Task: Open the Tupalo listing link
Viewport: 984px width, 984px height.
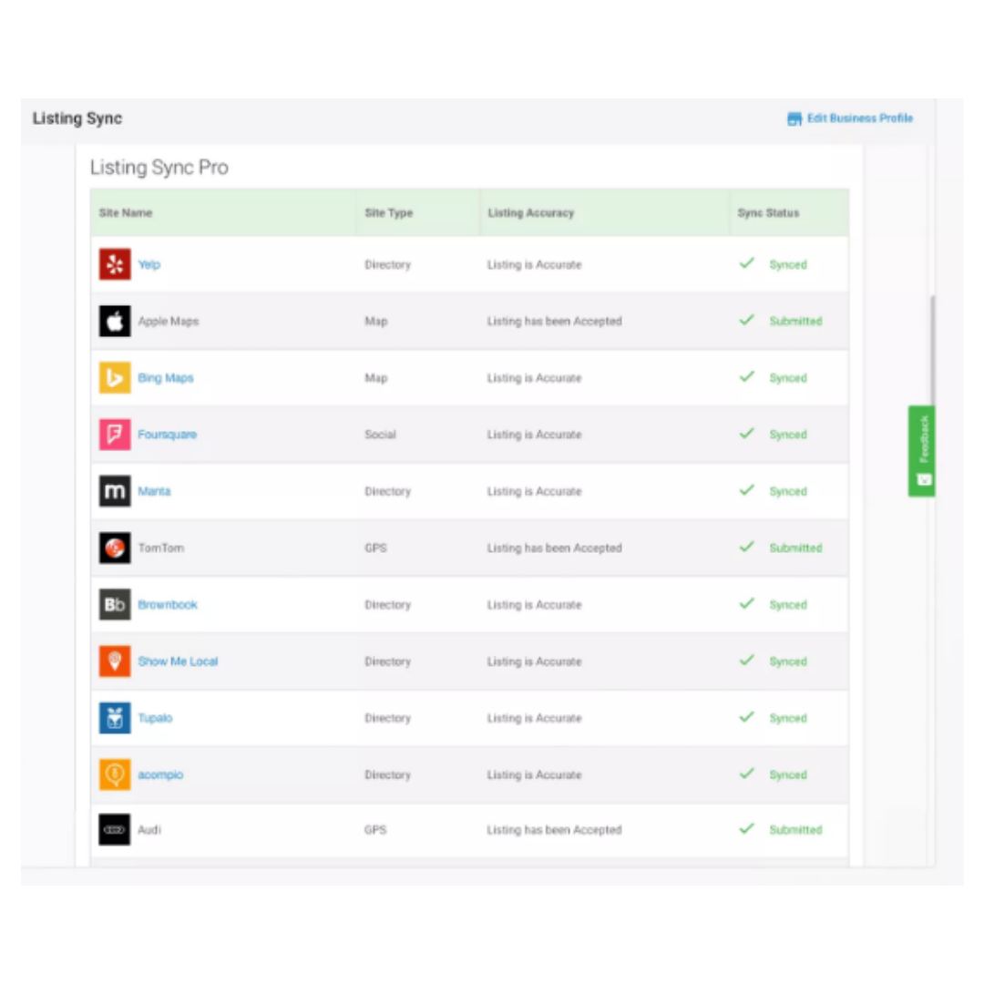Action: pyautogui.click(x=155, y=718)
